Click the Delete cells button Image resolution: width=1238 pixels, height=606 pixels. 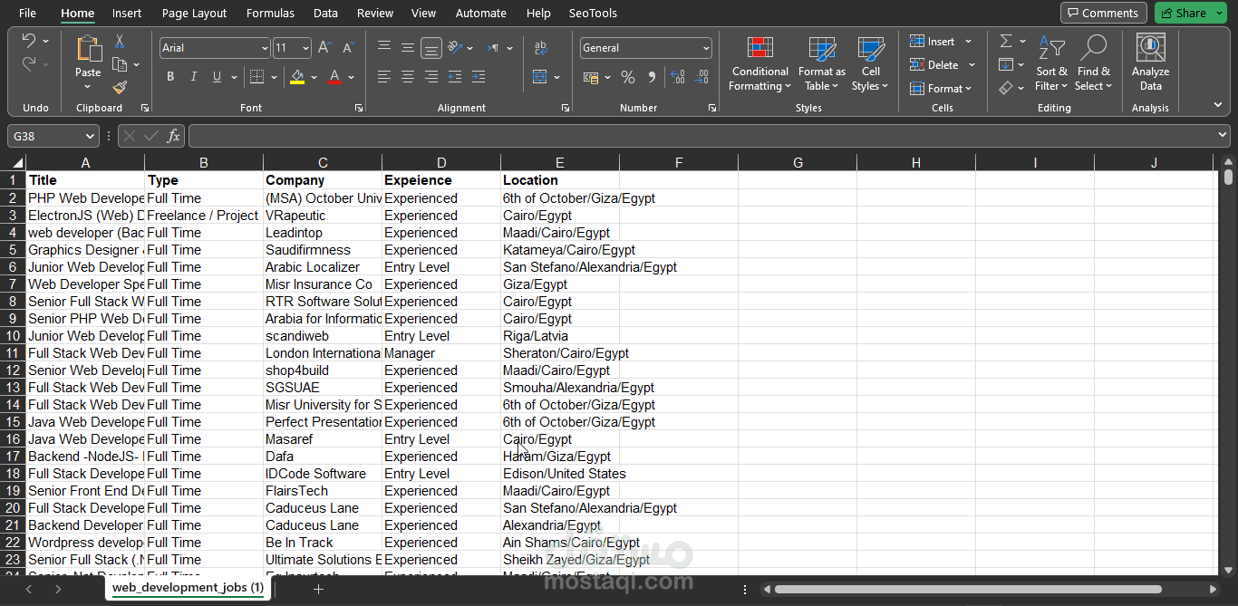tap(943, 65)
